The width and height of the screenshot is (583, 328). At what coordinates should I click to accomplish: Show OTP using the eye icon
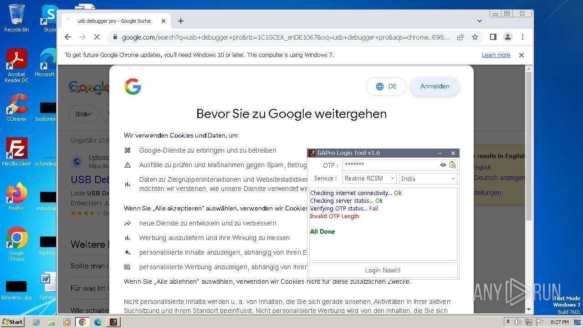pyautogui.click(x=443, y=165)
